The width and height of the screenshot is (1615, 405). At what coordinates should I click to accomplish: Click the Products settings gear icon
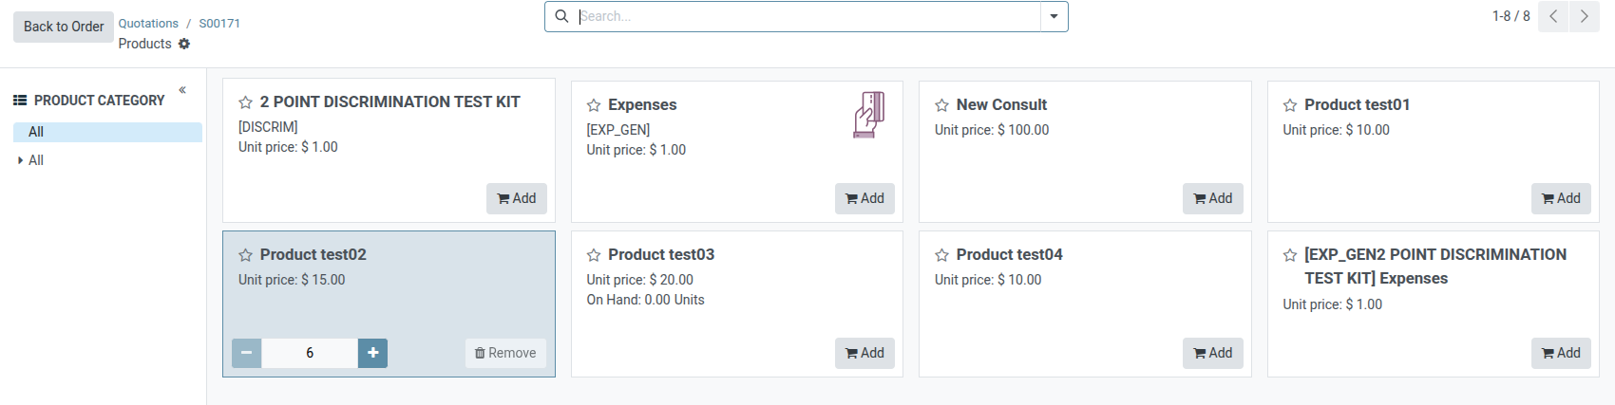[184, 44]
